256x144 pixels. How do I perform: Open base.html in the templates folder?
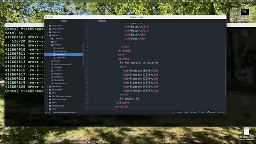60,48
